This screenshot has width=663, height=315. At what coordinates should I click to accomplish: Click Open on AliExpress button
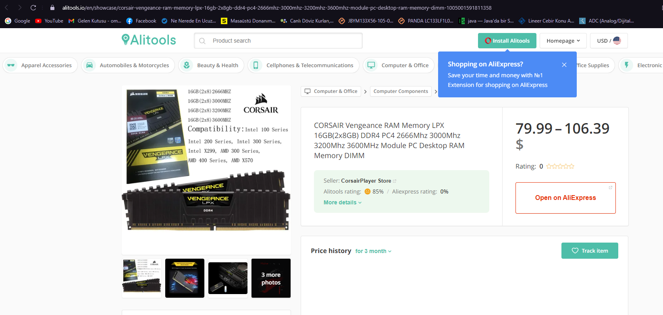[565, 198]
